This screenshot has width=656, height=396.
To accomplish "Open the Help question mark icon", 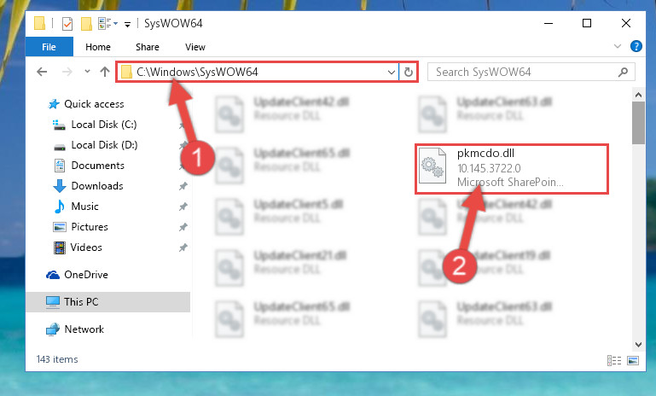I will tap(636, 46).
